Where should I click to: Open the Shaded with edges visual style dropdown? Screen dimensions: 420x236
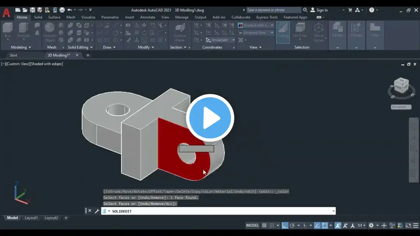point(256,25)
